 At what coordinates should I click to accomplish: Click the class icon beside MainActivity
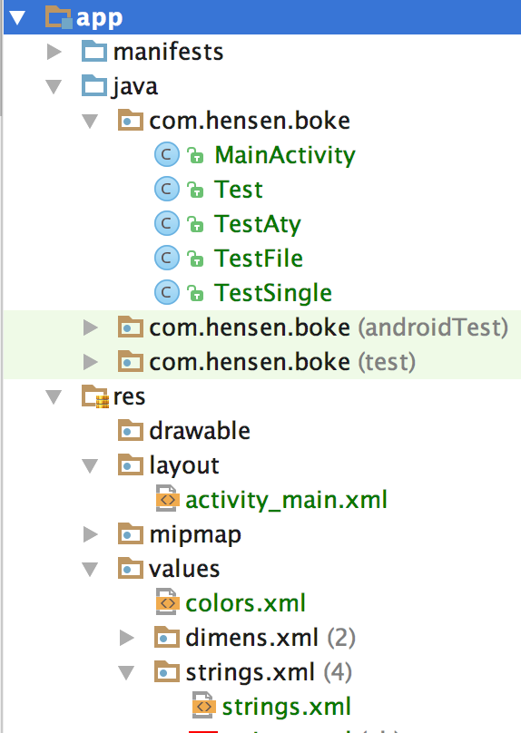click(166, 155)
